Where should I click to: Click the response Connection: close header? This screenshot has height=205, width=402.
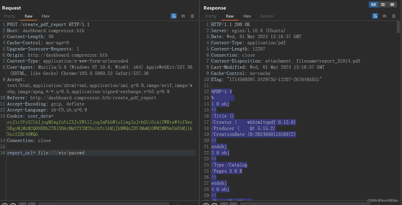click(233, 55)
